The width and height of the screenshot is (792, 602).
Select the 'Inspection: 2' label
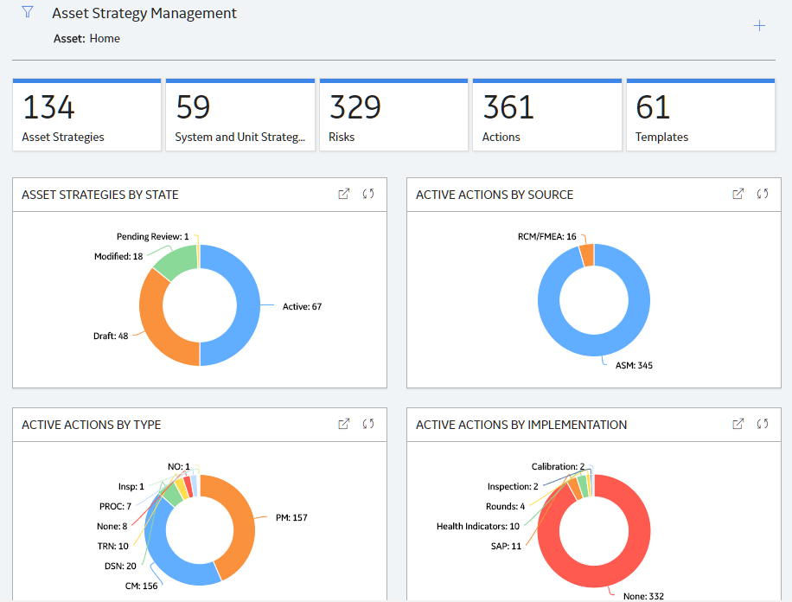[x=513, y=486]
